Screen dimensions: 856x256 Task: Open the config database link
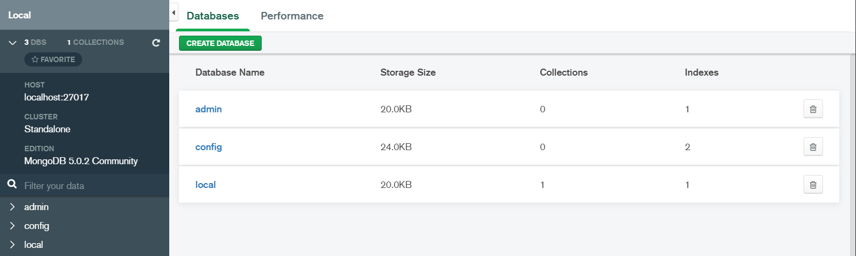coord(208,147)
